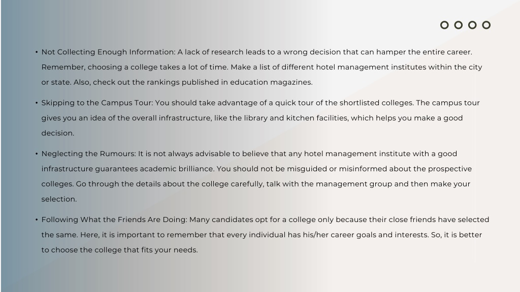The height and width of the screenshot is (292, 520).
Task: Click 'Not Collecting Enough Information:' heading text
Action: click(x=109, y=52)
